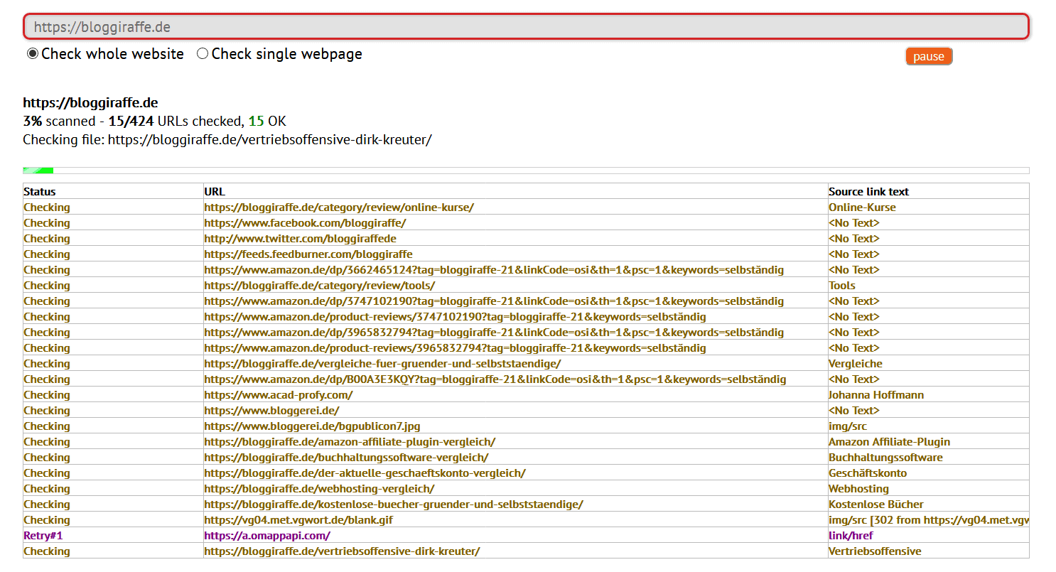
Task: Click the a.omappapi.com retry URL
Action: 267,536
